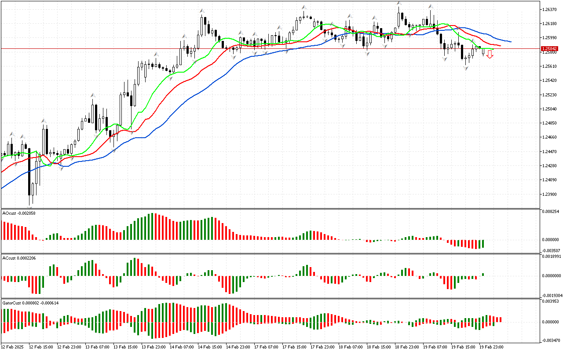The width and height of the screenshot is (563, 352).
Task: Click the 1.25610 price axis label
Action: (x=550, y=66)
